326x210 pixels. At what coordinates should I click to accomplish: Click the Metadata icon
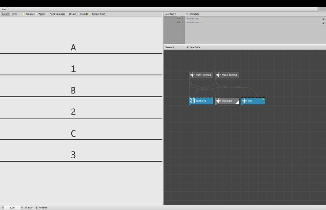pos(187,14)
